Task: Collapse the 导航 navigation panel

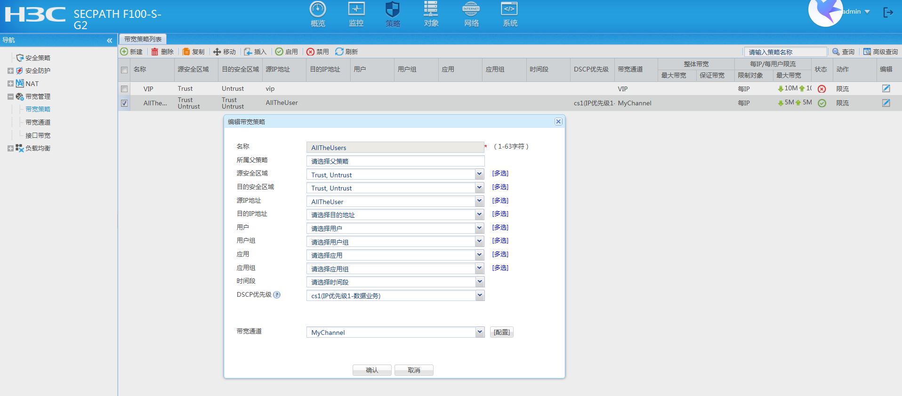Action: [110, 40]
